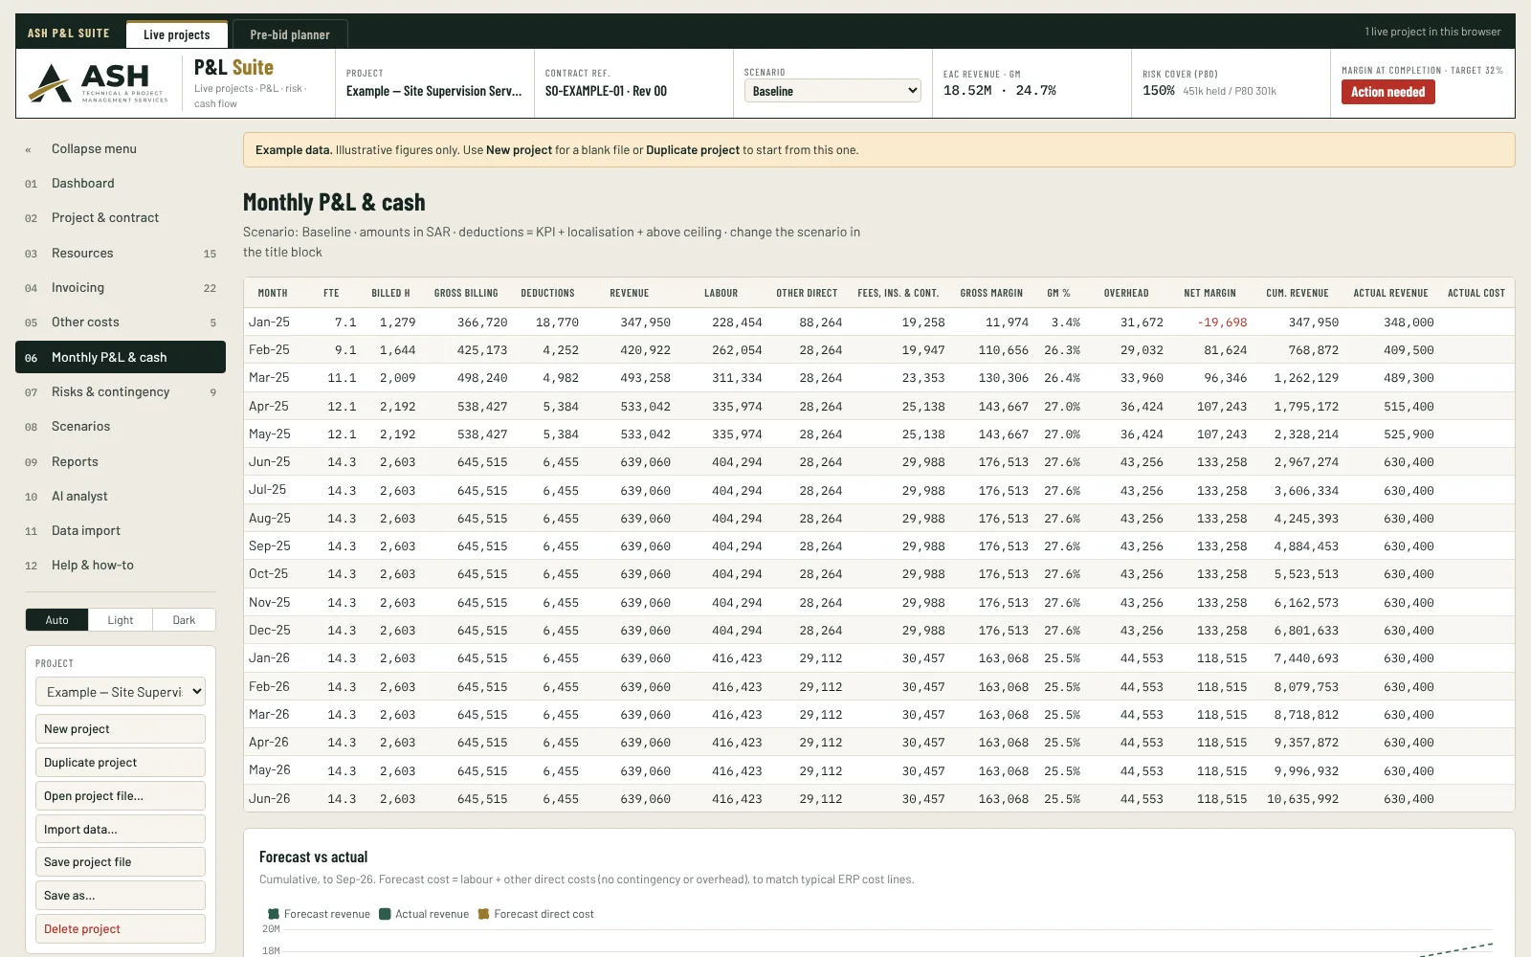Click Duplicate project button
The image size is (1531, 957).
(x=121, y=763)
